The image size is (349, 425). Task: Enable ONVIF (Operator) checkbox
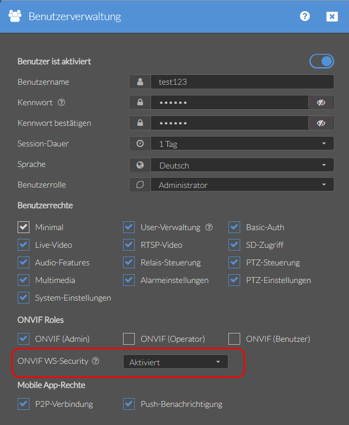(129, 339)
